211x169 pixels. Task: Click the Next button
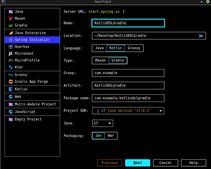[138, 163]
